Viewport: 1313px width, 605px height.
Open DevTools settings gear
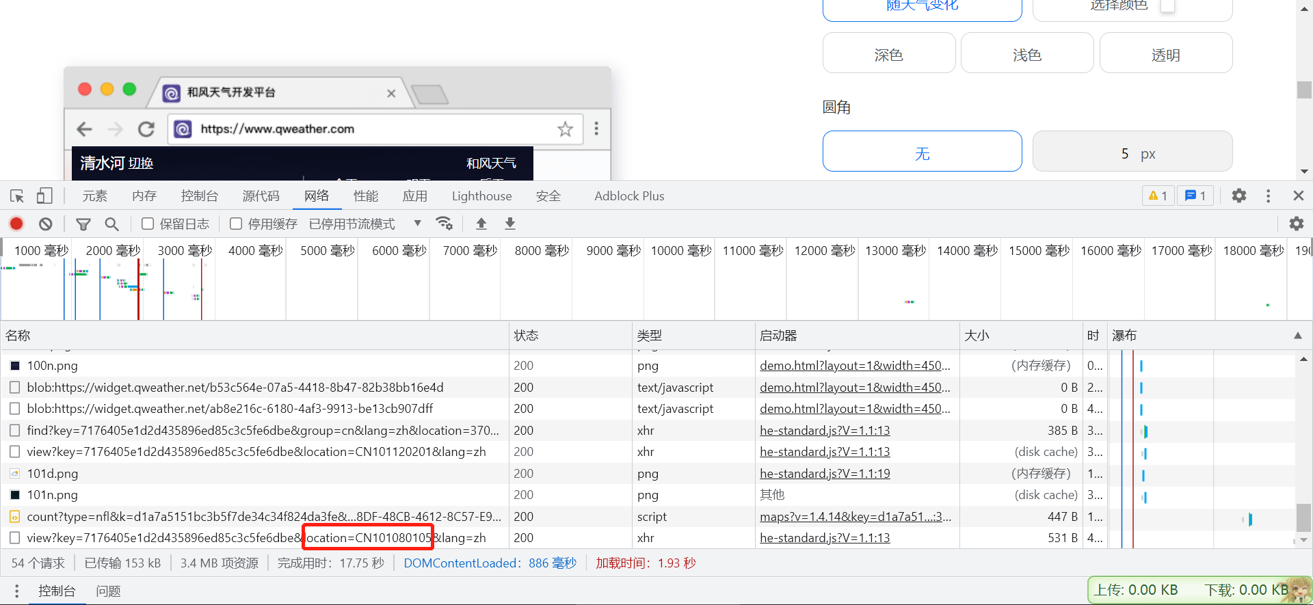click(1238, 196)
